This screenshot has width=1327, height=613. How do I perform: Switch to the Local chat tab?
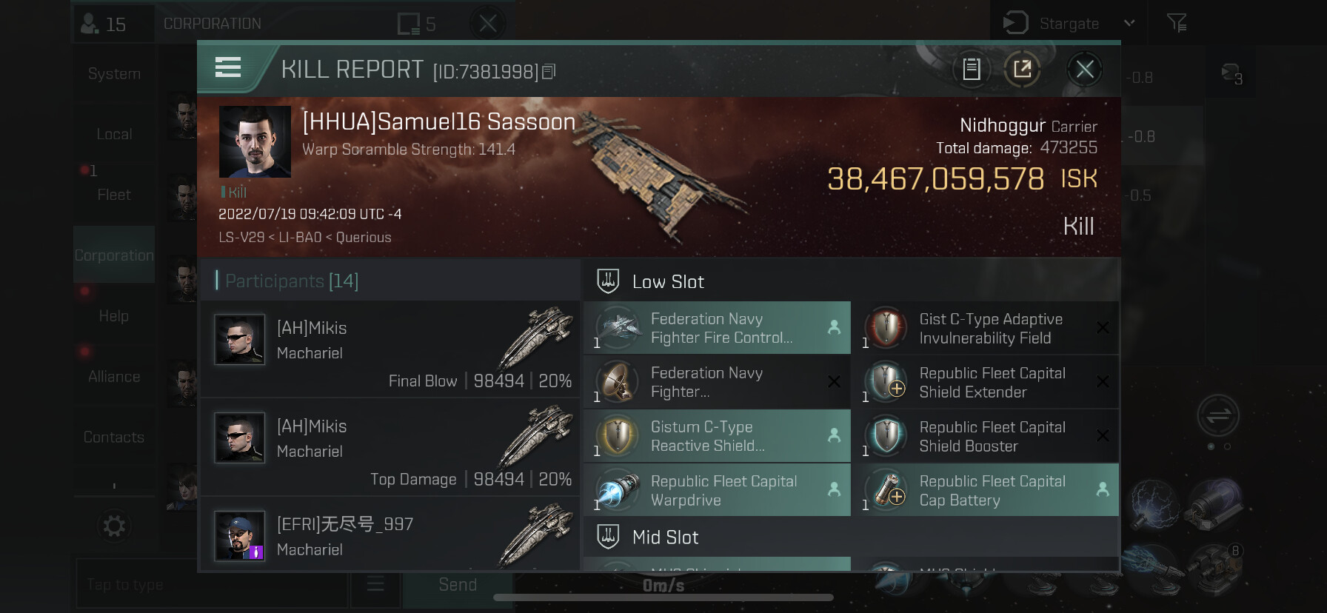coord(114,134)
